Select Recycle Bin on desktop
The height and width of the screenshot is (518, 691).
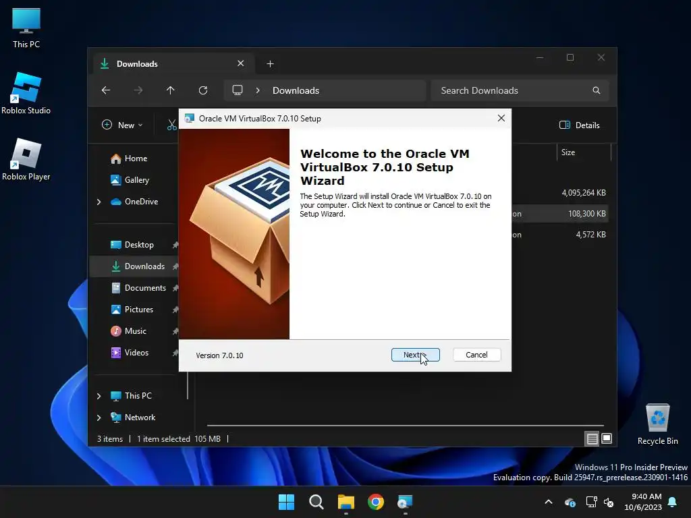(657, 424)
